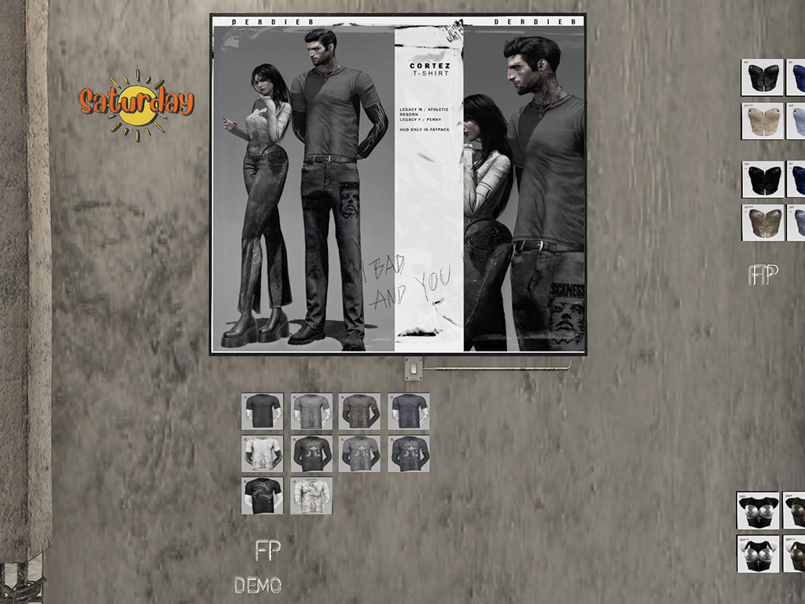Choose white t-shirt with dragon print
Viewport: 805px width, 604px height.
tap(311, 495)
